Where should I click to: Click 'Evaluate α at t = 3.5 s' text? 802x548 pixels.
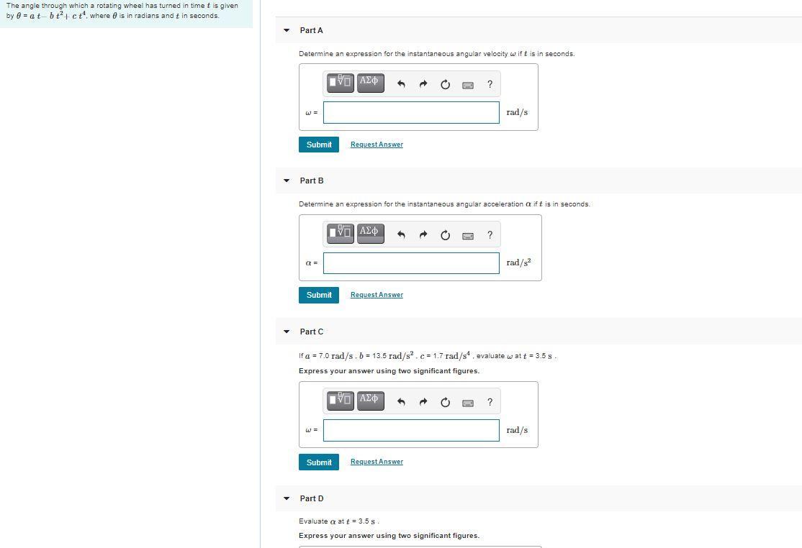[x=338, y=521]
